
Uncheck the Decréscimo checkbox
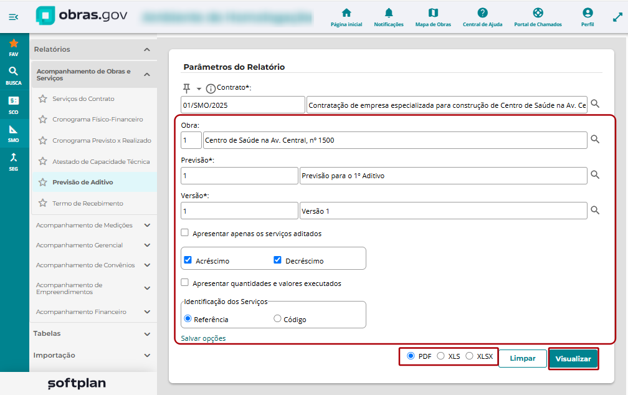(x=278, y=260)
